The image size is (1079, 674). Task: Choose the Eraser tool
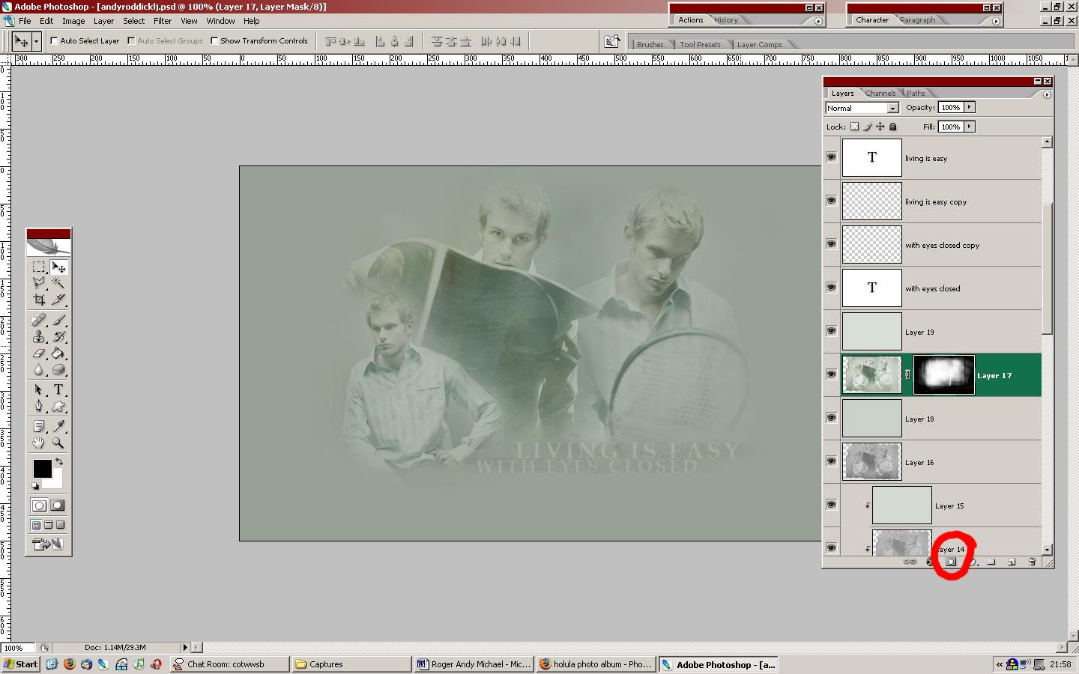point(39,353)
